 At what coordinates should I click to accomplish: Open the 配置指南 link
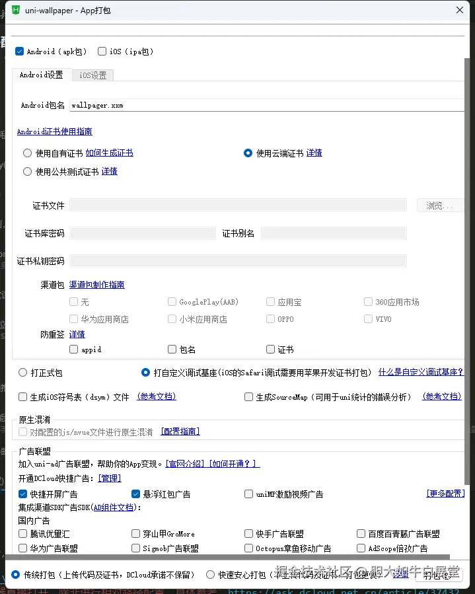180,431
